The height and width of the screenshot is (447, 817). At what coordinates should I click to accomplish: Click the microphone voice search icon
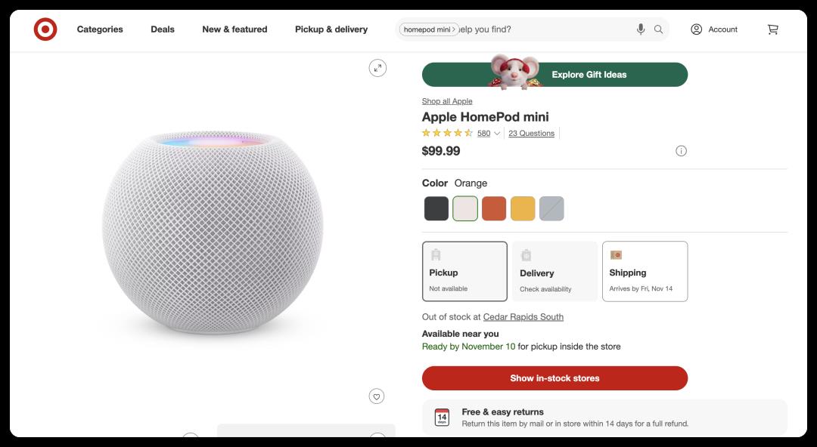click(x=641, y=29)
